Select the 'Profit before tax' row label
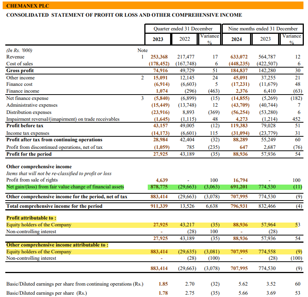308x297 pixels. pyautogui.click(x=25, y=126)
